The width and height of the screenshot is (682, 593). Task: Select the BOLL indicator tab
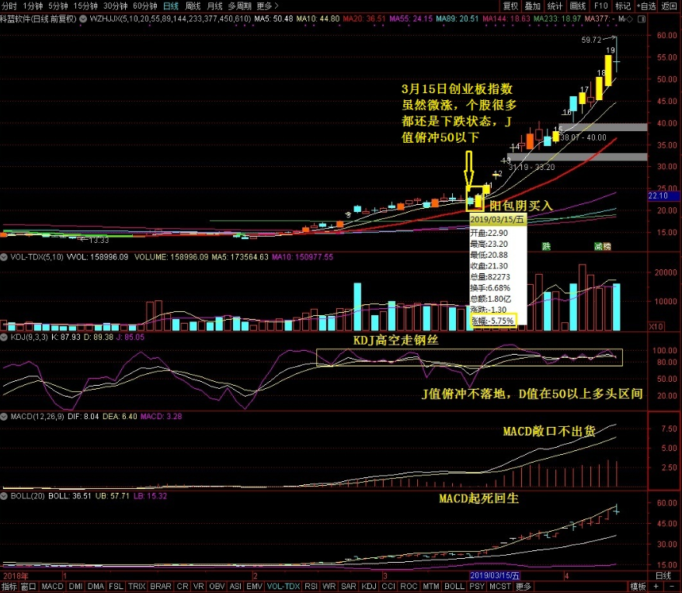point(454,587)
